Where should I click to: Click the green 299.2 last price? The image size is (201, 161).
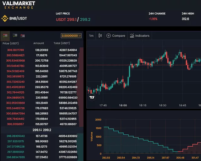(85, 19)
